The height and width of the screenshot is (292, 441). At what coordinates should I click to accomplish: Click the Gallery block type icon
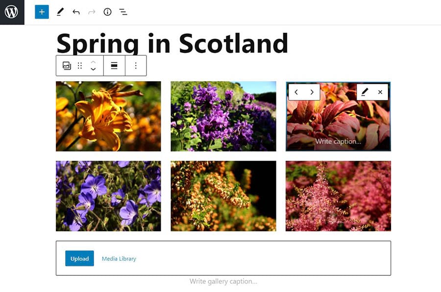click(x=67, y=66)
